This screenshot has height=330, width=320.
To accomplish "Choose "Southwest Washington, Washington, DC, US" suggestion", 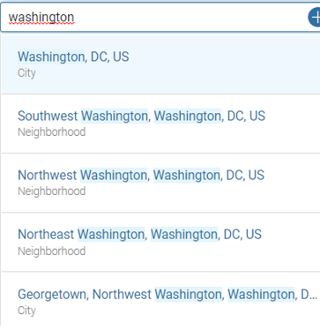I will [x=160, y=124].
